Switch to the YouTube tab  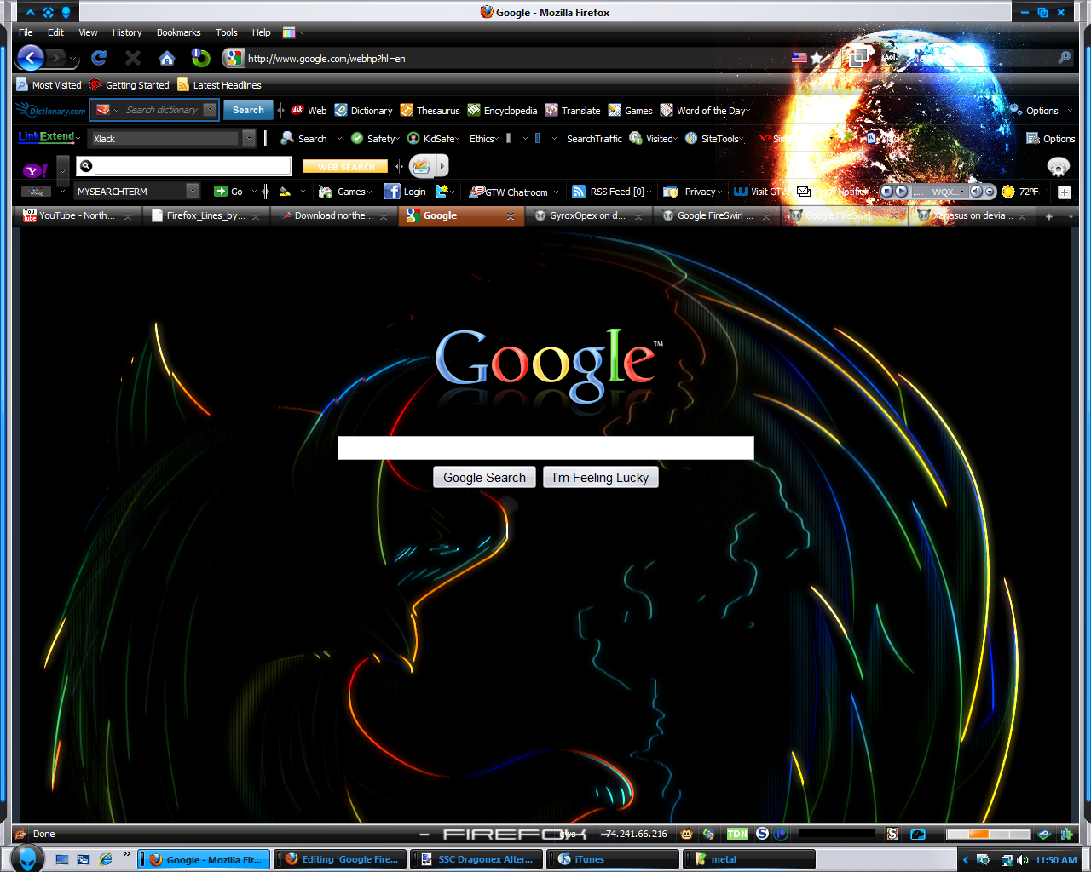tap(77, 215)
